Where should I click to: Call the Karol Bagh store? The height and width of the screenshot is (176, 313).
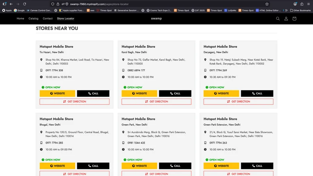pos(175,93)
